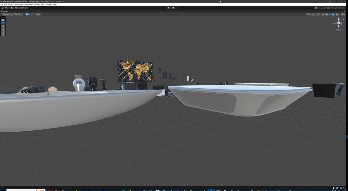Open the global search magnifier
Viewport: 348px width, 191px height.
320,8
